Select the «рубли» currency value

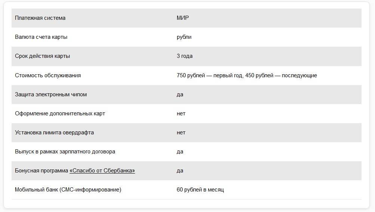coord(184,37)
